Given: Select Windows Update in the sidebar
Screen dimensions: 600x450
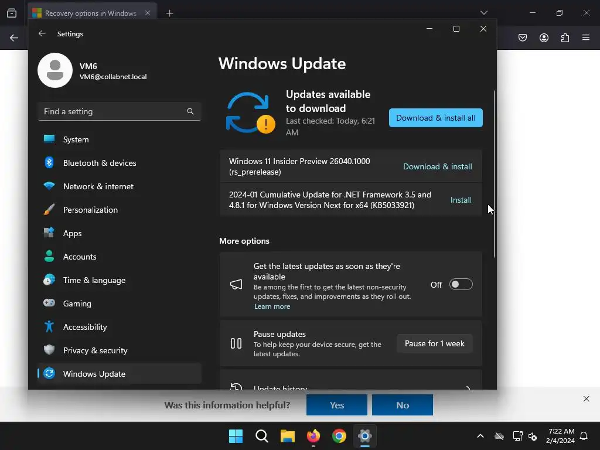Looking at the screenshot, I should [120, 373].
